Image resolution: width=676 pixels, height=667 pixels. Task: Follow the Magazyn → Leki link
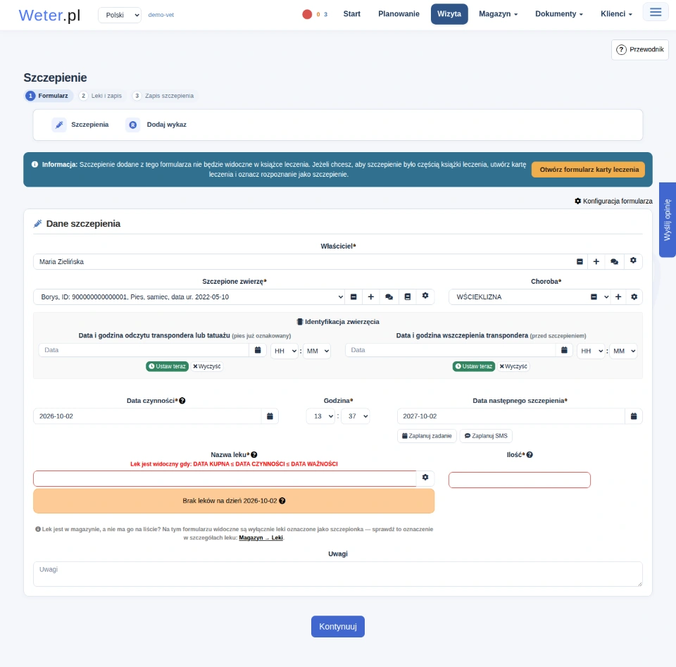261,537
